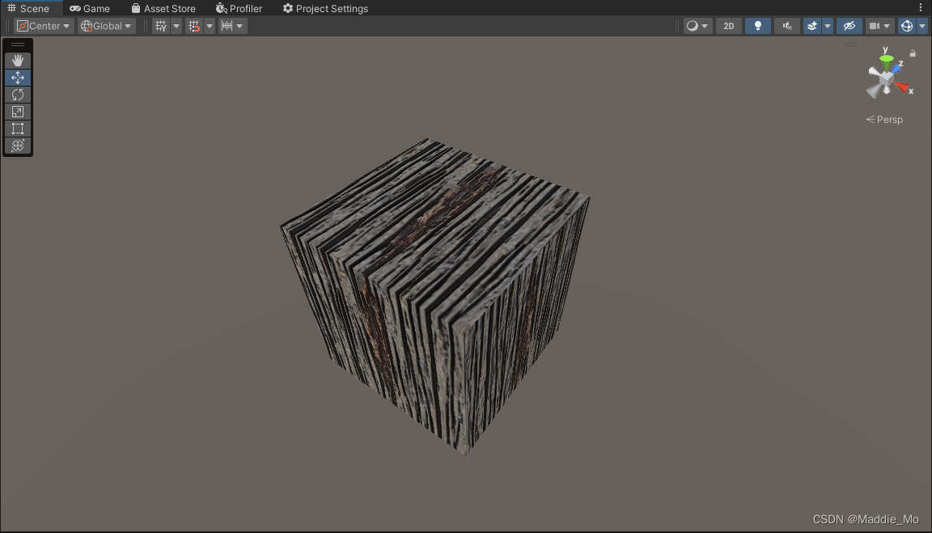Open the increment snapping dropdown arrow
The height and width of the screenshot is (533, 932).
(239, 26)
